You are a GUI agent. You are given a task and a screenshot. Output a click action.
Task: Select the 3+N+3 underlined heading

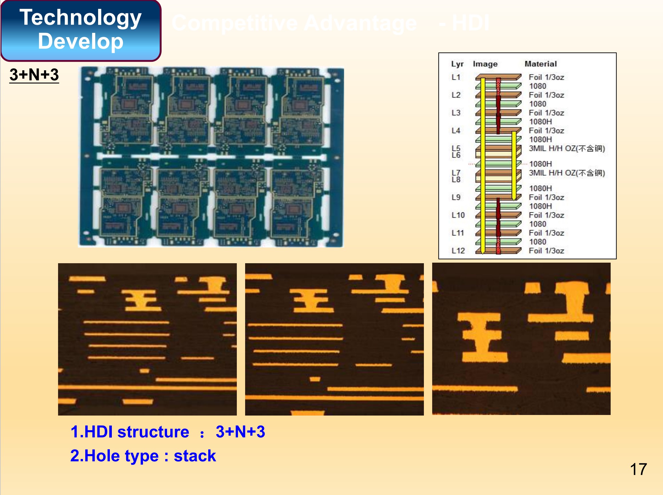[x=34, y=75]
